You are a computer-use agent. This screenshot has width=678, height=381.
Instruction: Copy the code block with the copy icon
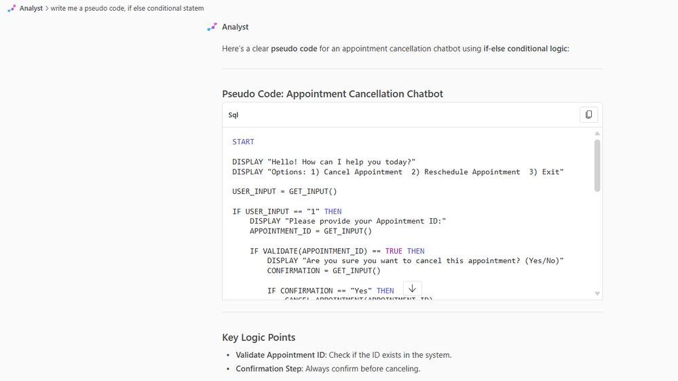coord(588,115)
